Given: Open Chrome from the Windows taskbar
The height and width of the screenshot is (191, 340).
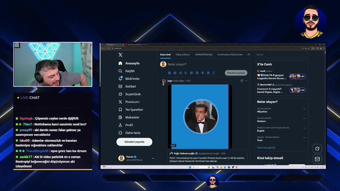Looking at the screenshot, I should tap(237, 167).
